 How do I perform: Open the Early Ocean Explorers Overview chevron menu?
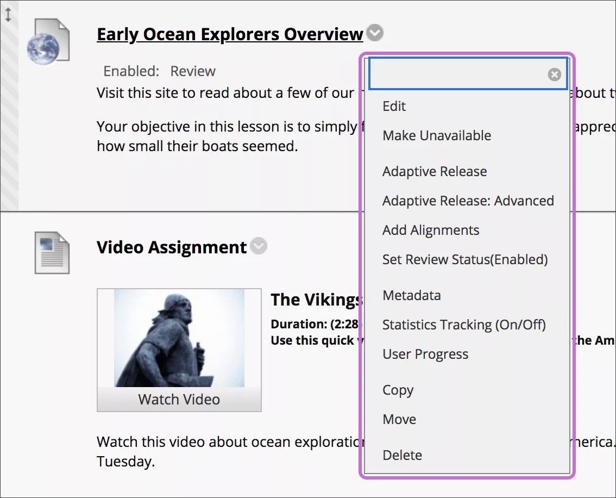point(374,33)
